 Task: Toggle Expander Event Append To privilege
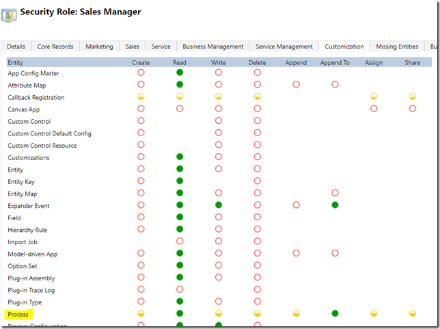click(335, 205)
